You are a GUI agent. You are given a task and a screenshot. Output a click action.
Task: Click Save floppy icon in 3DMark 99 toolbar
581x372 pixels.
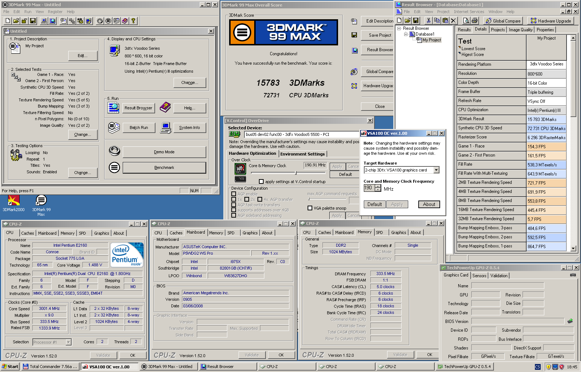pyautogui.click(x=33, y=21)
